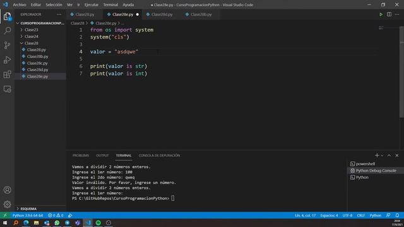Open Windows Start button
404x227 pixels.
tap(5, 223)
